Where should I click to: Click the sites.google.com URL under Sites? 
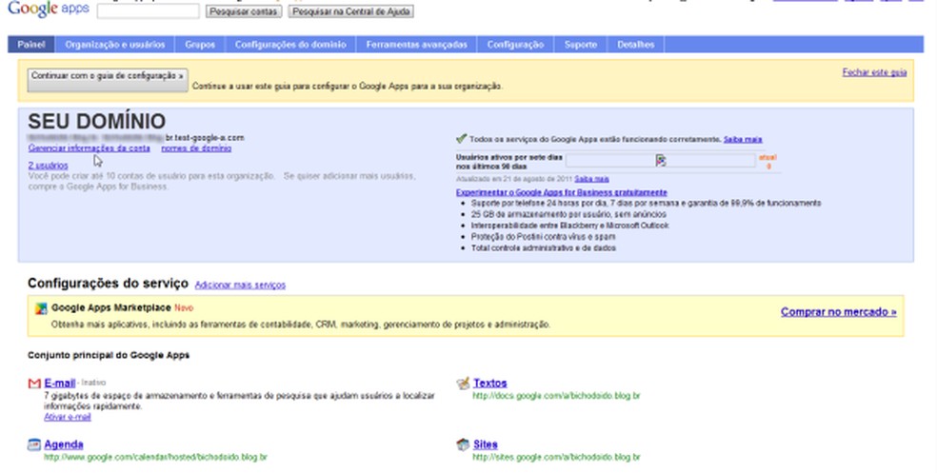coord(556,458)
